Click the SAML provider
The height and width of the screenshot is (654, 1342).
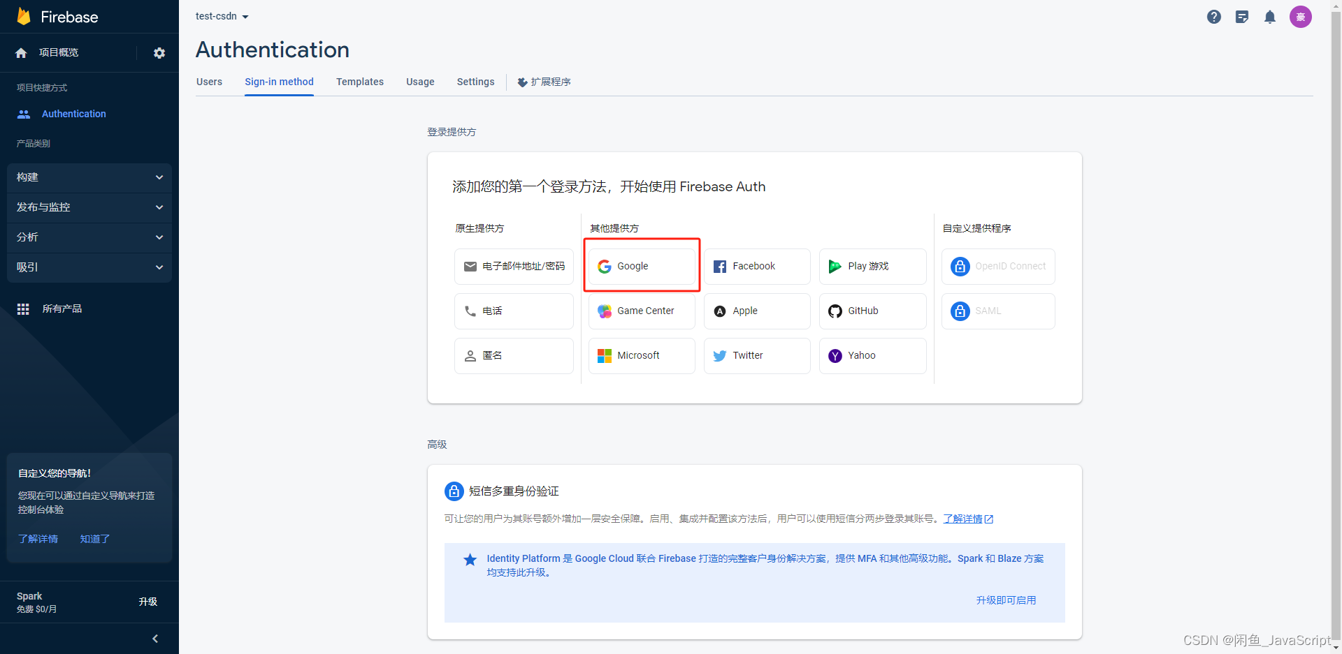pyautogui.click(x=998, y=311)
